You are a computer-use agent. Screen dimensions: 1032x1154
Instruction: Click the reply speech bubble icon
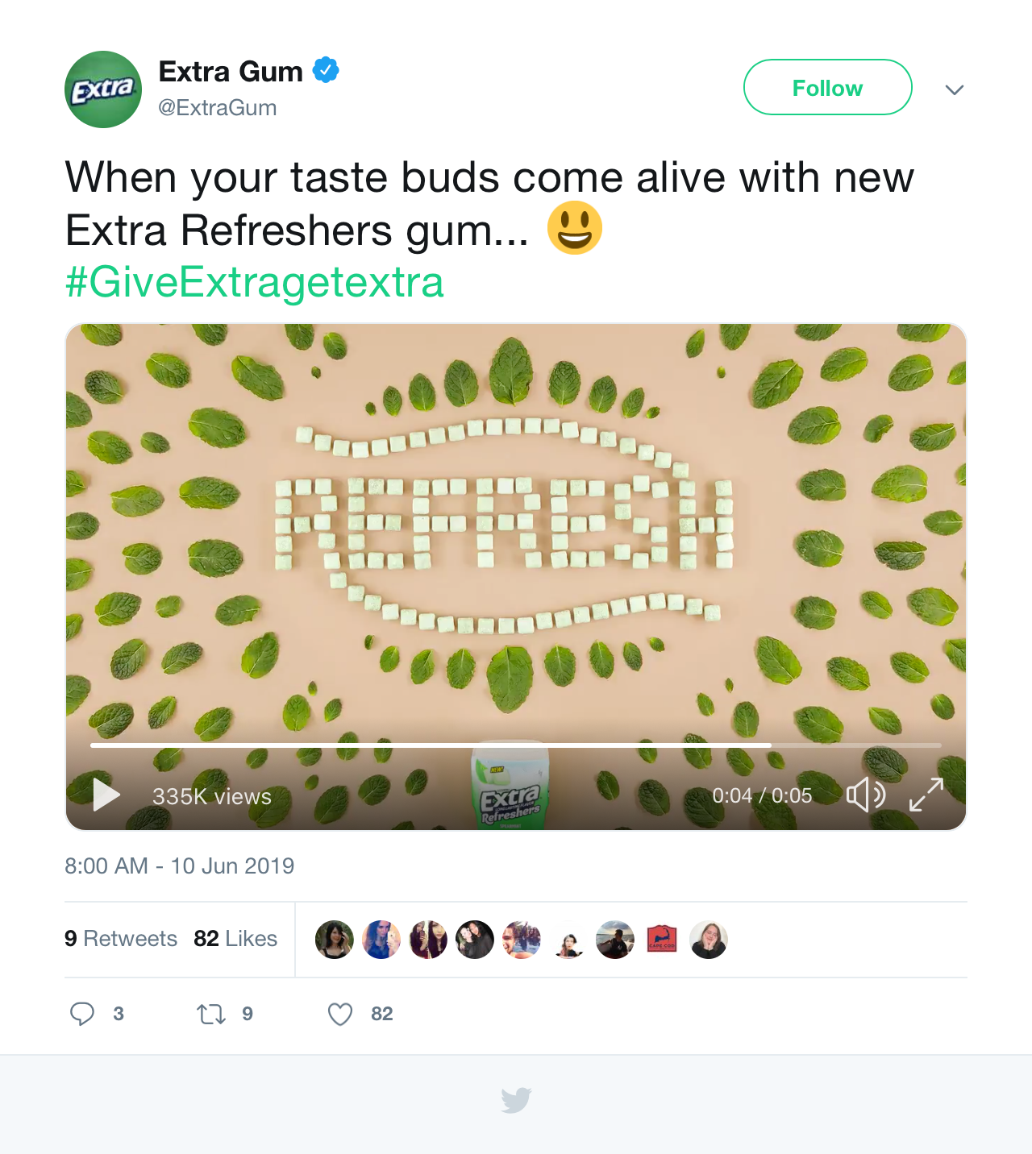82,1014
